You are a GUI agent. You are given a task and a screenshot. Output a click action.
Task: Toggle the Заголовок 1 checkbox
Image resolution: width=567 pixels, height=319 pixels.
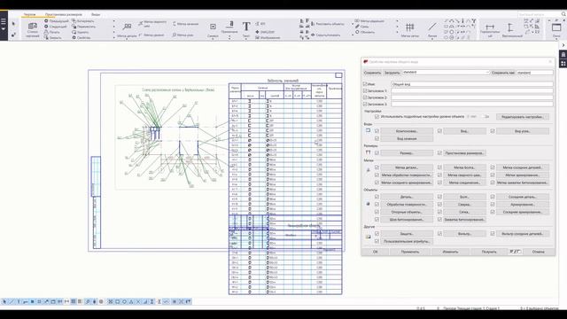click(x=365, y=90)
